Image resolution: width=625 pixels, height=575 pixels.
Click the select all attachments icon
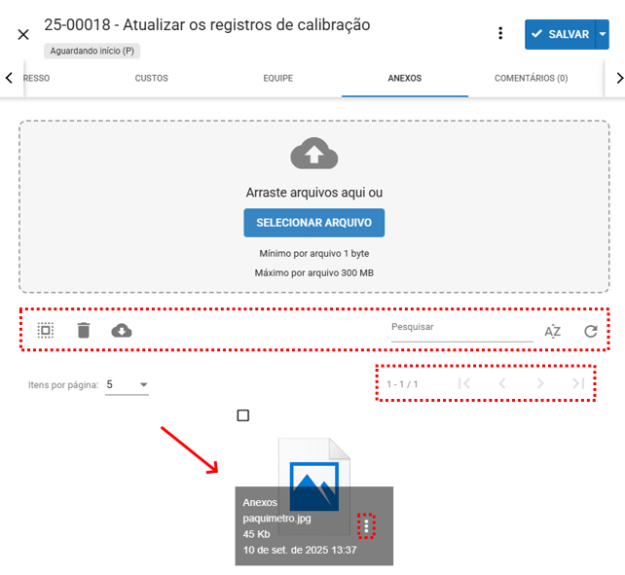pos(46,331)
